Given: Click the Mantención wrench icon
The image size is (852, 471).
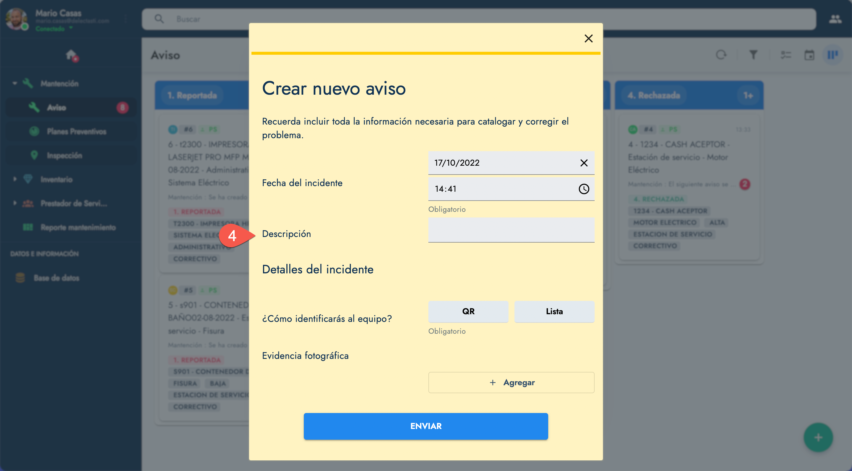Looking at the screenshot, I should pos(28,83).
